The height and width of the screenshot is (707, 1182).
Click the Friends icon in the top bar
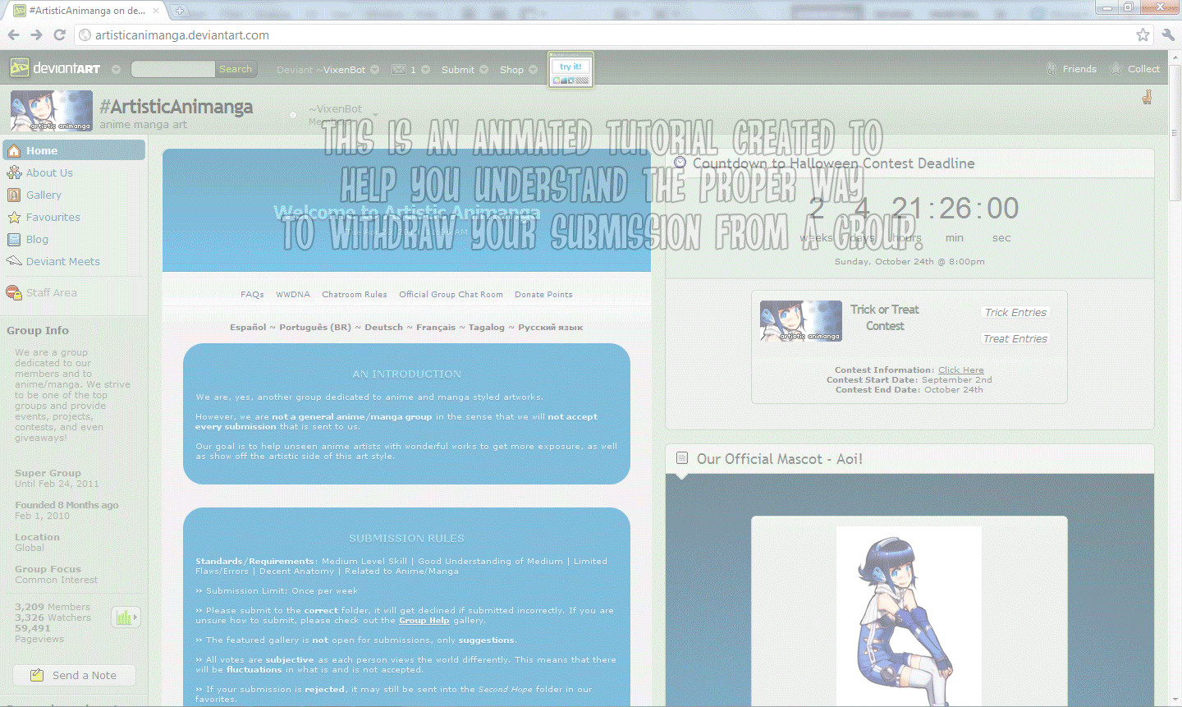[1051, 69]
